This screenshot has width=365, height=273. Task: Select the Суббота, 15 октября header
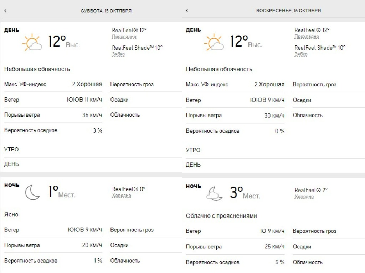(x=106, y=11)
